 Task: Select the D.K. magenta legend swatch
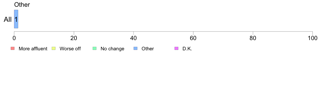pos(176,48)
